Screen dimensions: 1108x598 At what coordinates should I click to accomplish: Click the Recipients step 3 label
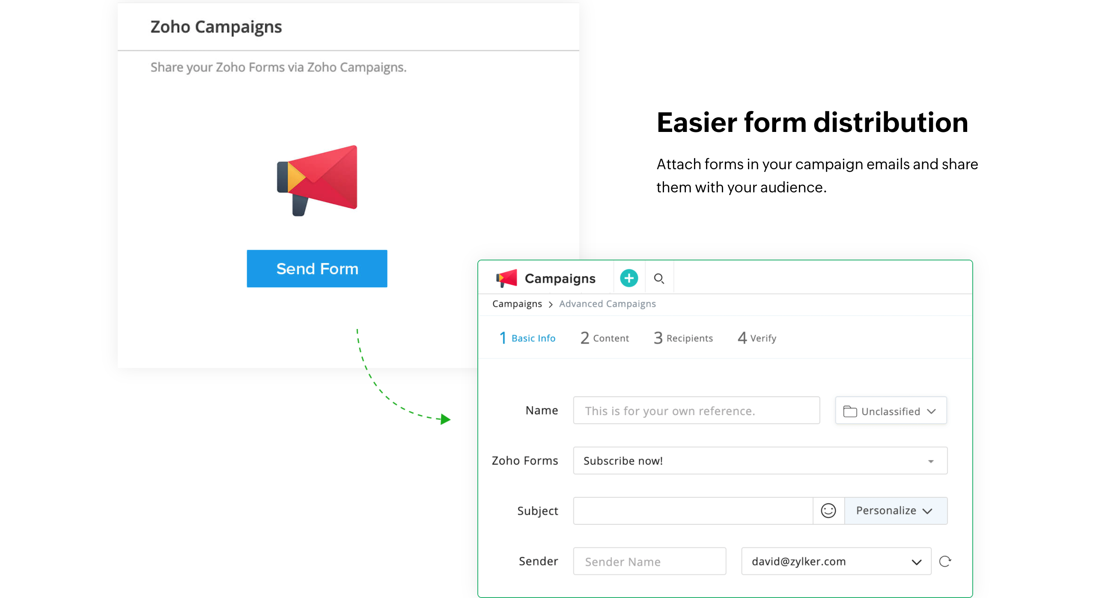[683, 338]
